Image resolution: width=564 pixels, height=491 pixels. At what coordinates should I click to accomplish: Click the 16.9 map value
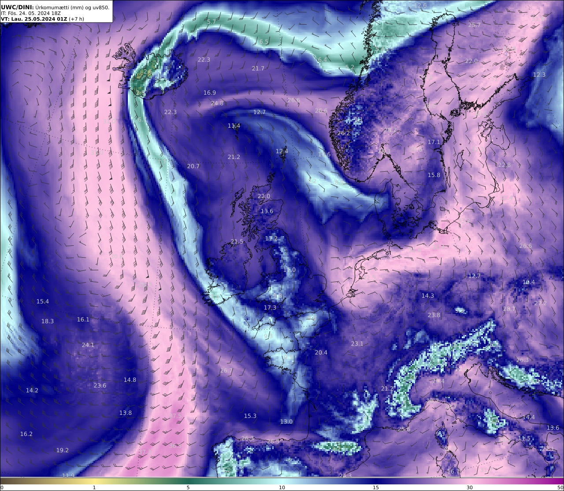[210, 92]
